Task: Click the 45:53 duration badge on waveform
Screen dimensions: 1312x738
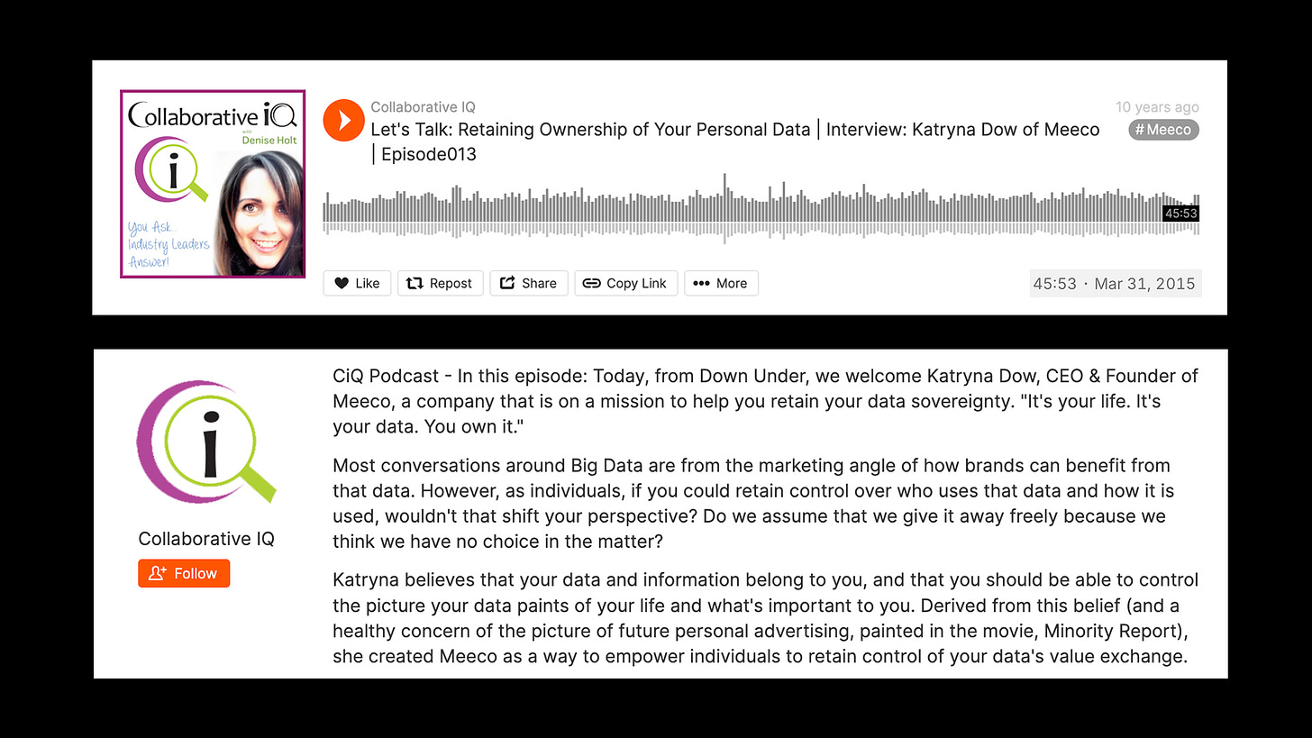Action: (x=1180, y=214)
